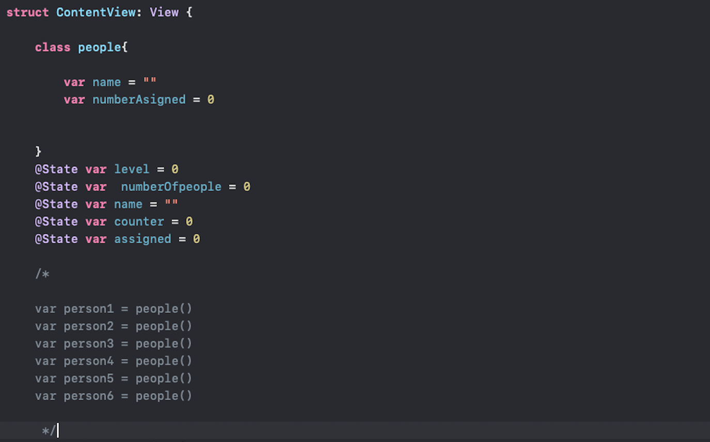Click @State before the counter variable
710x442 pixels.
click(56, 221)
